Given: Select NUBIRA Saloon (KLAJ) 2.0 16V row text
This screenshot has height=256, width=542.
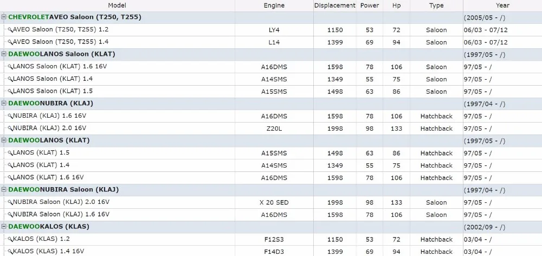Looking at the screenshot, I should (x=61, y=202).
